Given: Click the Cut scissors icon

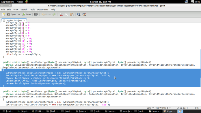Looking at the screenshot, I should [61, 14].
